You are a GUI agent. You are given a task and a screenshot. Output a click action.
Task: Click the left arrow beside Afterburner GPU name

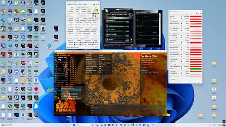(x=105, y=15)
